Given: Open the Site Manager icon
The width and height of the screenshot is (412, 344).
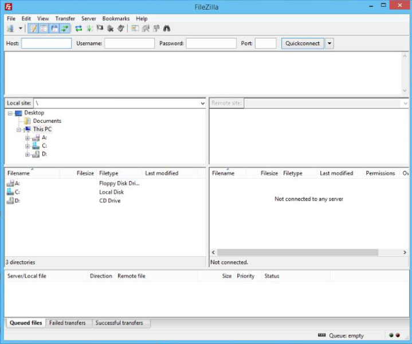Looking at the screenshot, I should [x=10, y=29].
